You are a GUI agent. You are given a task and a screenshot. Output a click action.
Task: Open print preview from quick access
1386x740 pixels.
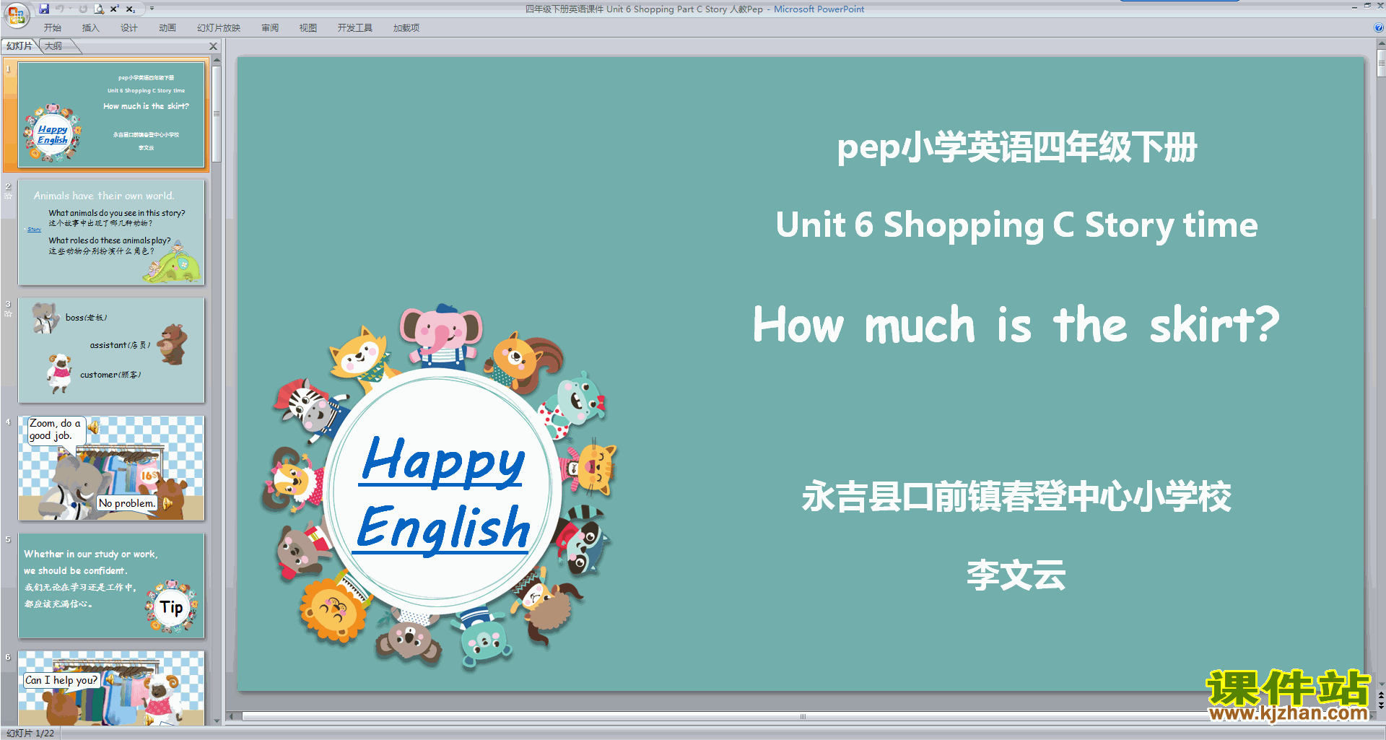99,9
